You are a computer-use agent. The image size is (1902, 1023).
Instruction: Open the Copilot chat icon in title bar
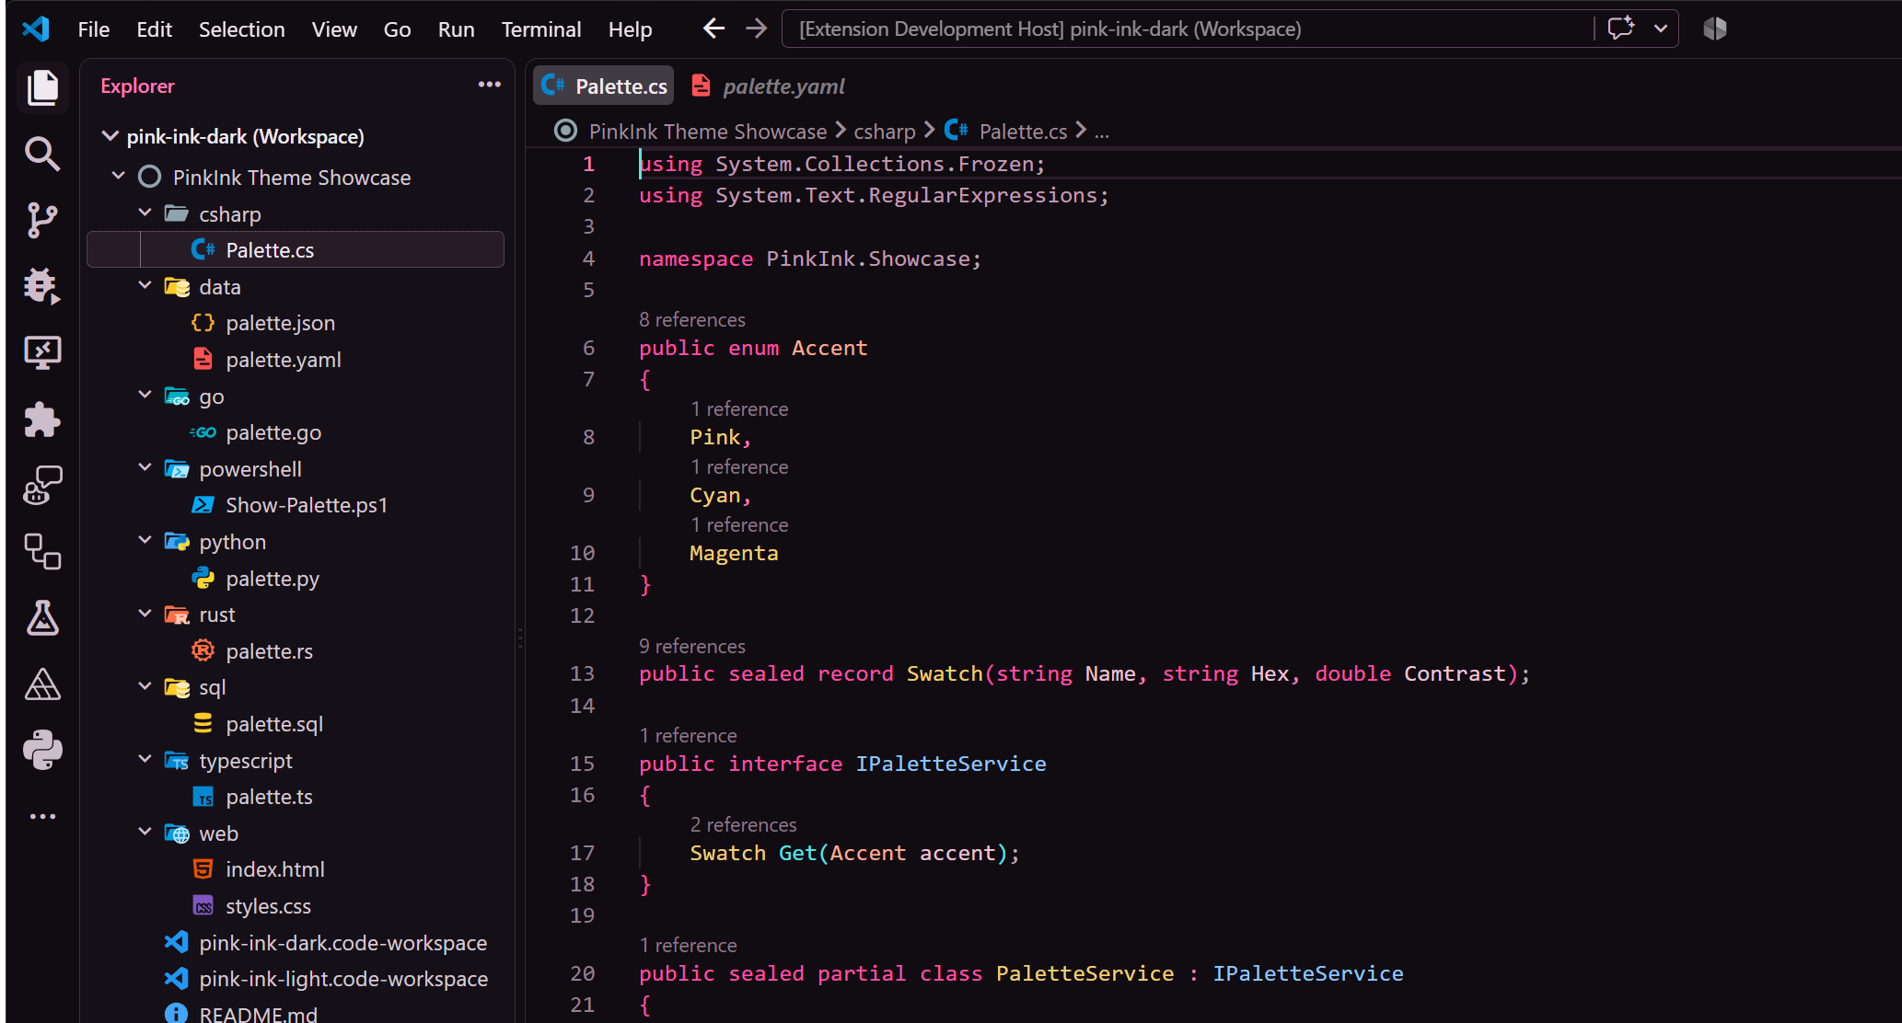[x=1620, y=29]
